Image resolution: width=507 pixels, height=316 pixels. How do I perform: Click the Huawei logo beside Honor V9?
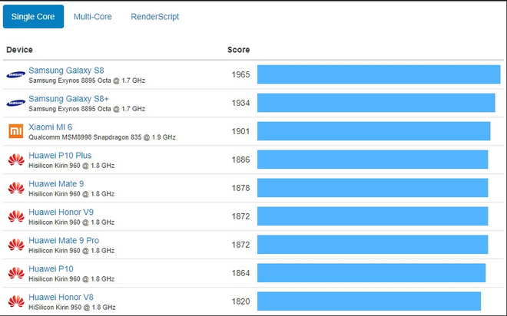15,216
